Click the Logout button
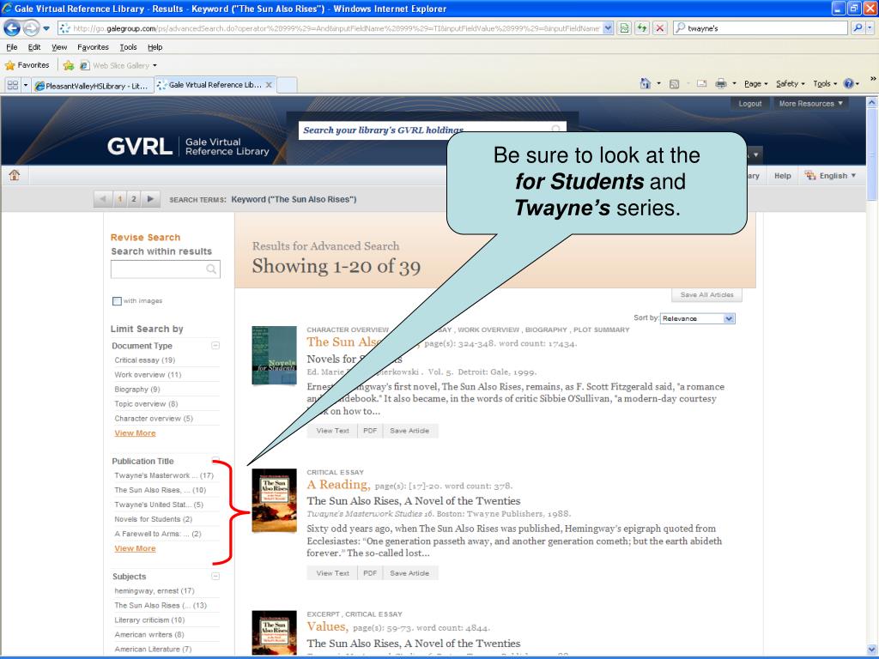Image resolution: width=879 pixels, height=659 pixels. click(x=749, y=104)
